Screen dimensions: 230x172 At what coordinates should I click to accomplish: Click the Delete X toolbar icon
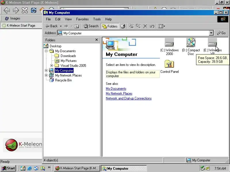click(145, 26)
